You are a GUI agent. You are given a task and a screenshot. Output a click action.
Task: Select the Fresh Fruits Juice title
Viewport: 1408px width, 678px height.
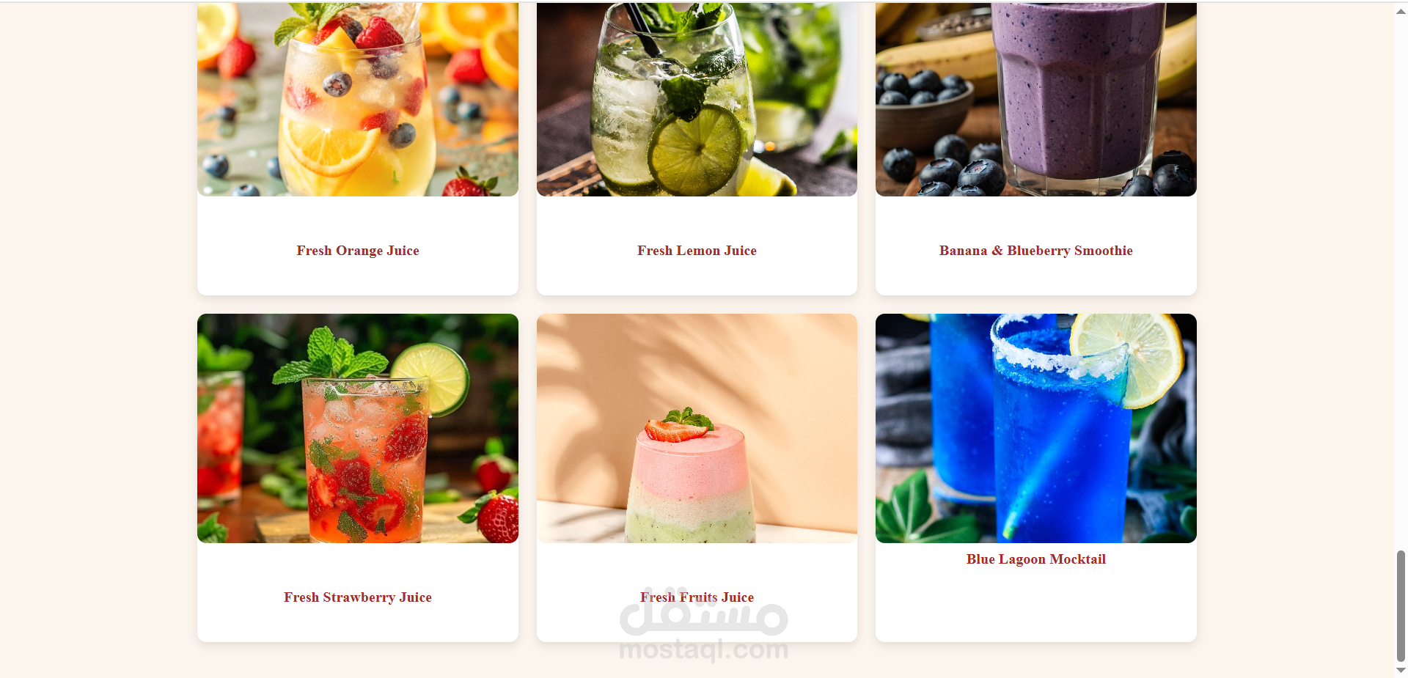coord(697,597)
